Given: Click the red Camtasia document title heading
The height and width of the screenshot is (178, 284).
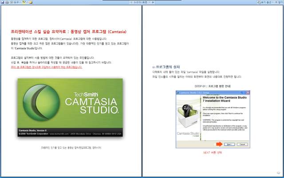Looking at the screenshot, I should click(x=68, y=32).
